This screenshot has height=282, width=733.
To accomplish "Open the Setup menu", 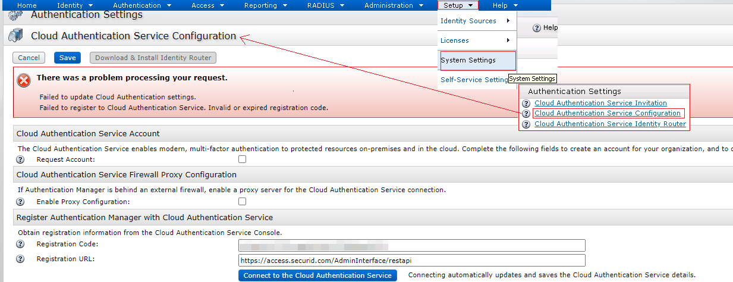I will pyautogui.click(x=458, y=5).
